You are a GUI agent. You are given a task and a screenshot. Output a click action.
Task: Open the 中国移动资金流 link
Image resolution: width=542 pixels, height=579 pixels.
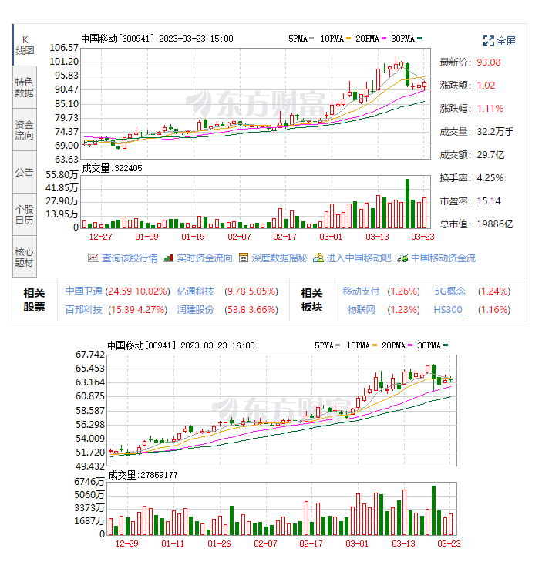(443, 258)
